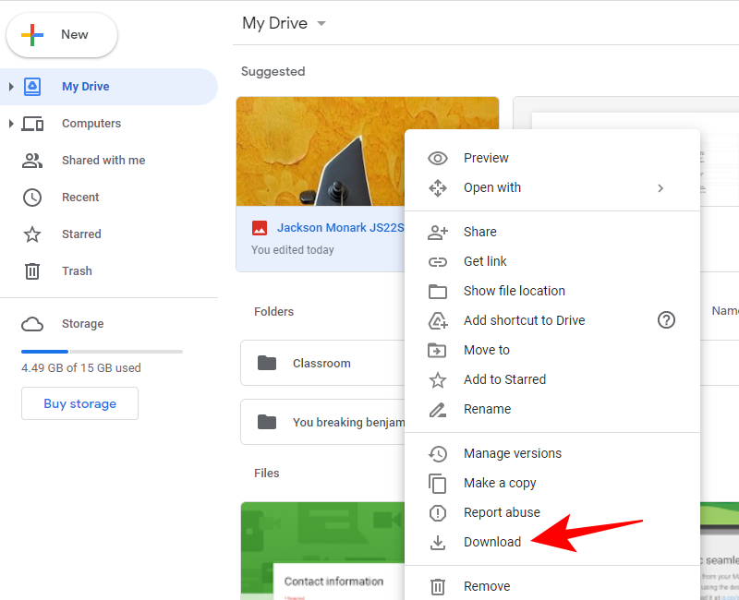Open the Classroom folder

(321, 364)
